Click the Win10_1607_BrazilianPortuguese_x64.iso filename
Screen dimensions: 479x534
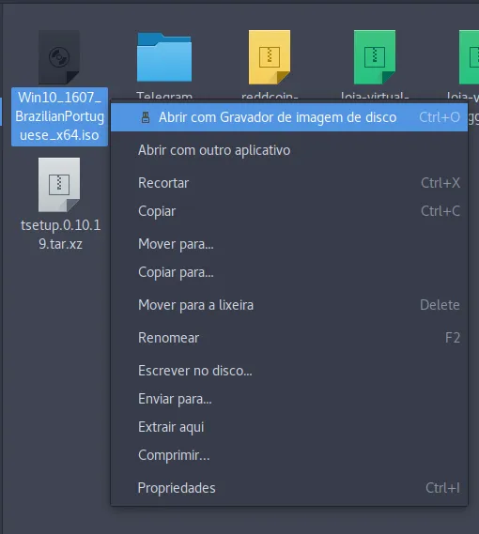pos(60,116)
